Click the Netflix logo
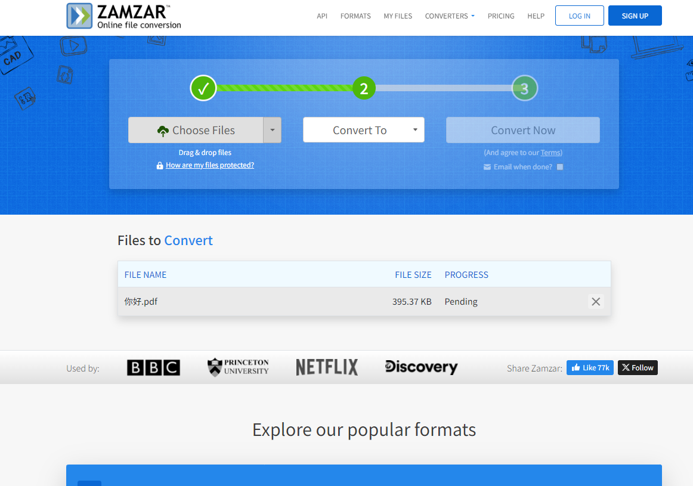Image resolution: width=693 pixels, height=486 pixels. 327,367
